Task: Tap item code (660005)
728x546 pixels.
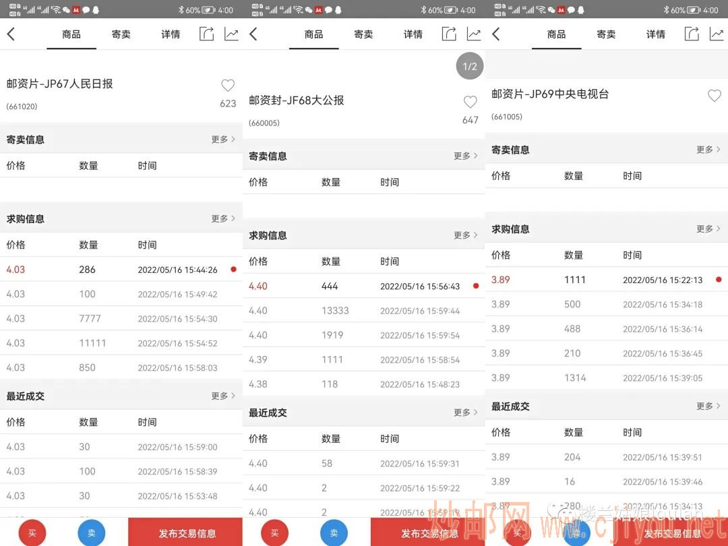Action: tap(264, 123)
